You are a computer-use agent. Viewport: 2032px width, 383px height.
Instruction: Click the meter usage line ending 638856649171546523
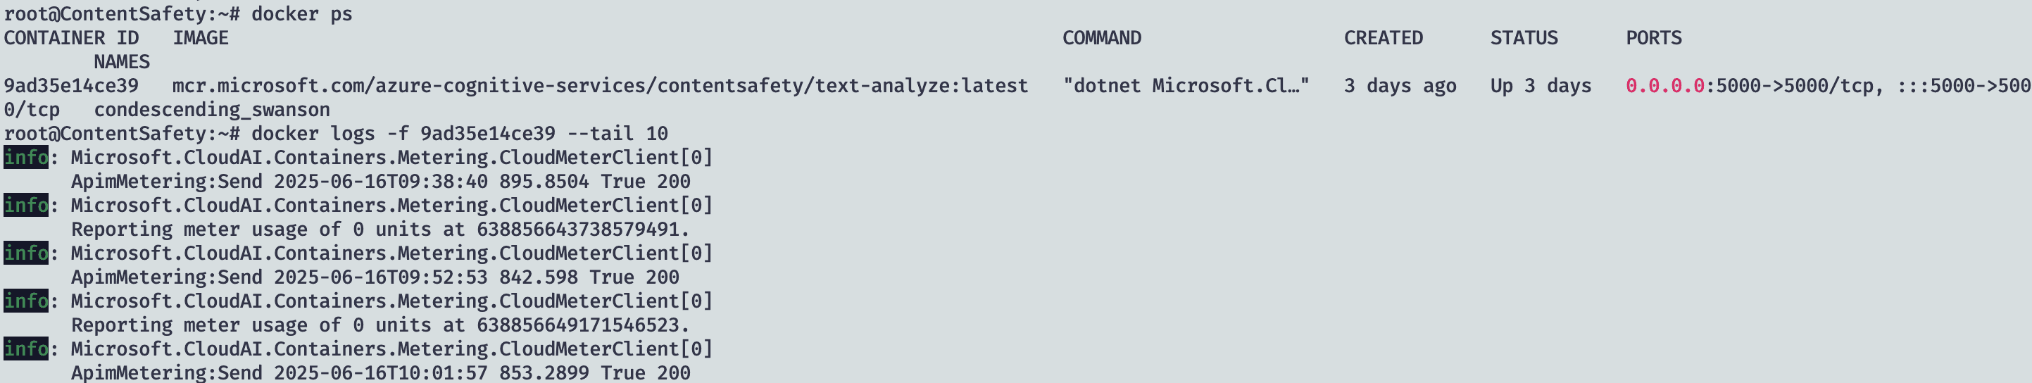(380, 325)
